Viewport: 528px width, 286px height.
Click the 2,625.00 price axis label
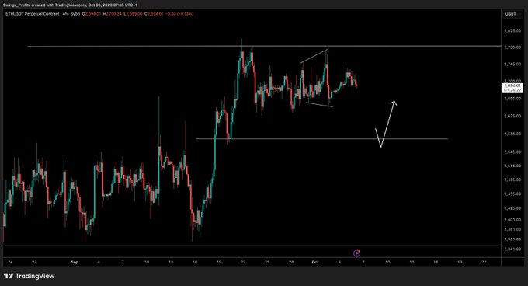(512, 116)
